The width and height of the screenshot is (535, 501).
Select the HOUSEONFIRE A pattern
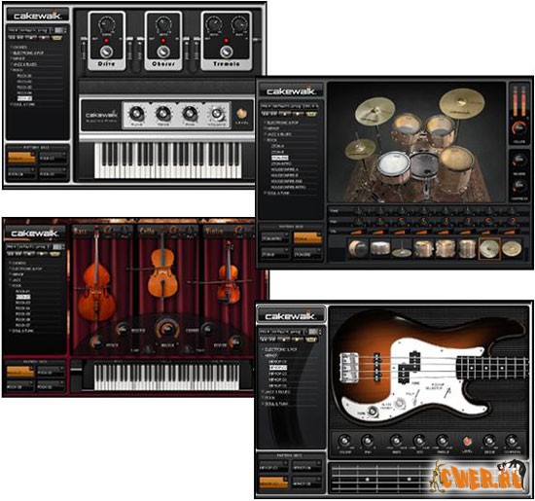285,169
